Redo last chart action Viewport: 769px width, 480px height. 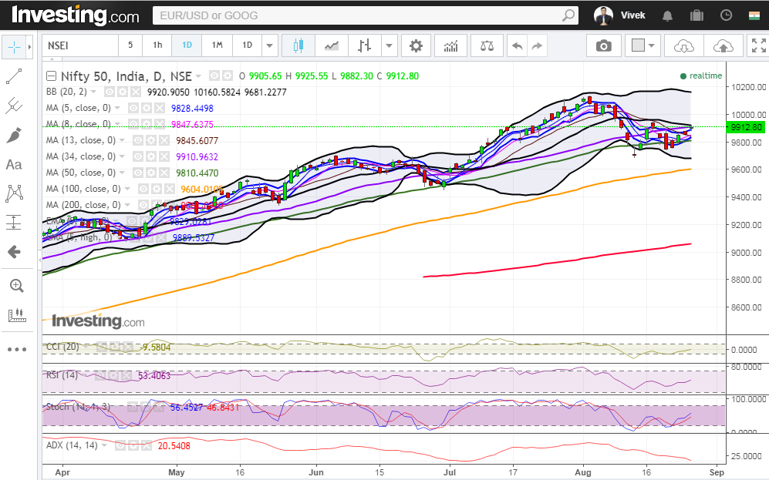tap(537, 46)
